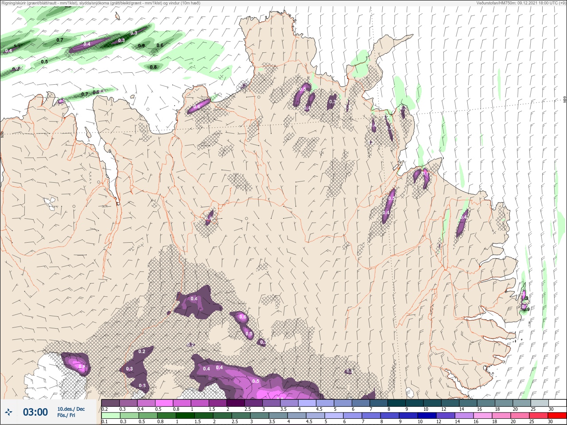Pick the bright pink 0.5–0.8 swatch, upper legend
The height and width of the screenshot is (425, 567).
point(164,403)
